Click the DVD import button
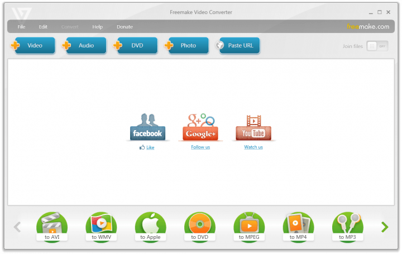The image size is (402, 254). pyautogui.click(x=135, y=46)
